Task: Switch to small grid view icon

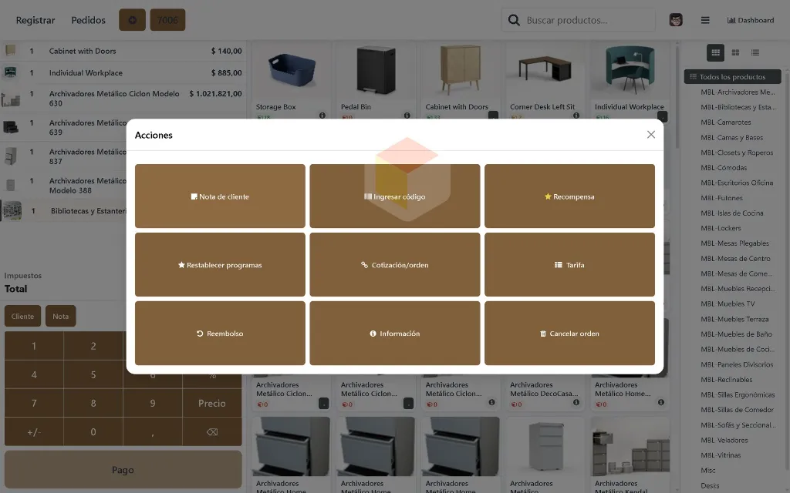Action: click(715, 52)
